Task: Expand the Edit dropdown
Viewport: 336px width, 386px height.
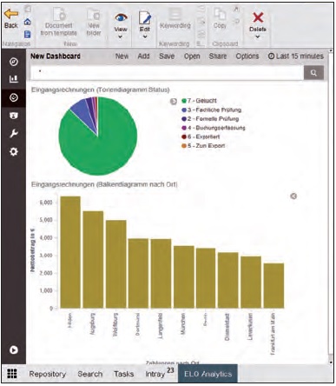Action: (x=145, y=37)
